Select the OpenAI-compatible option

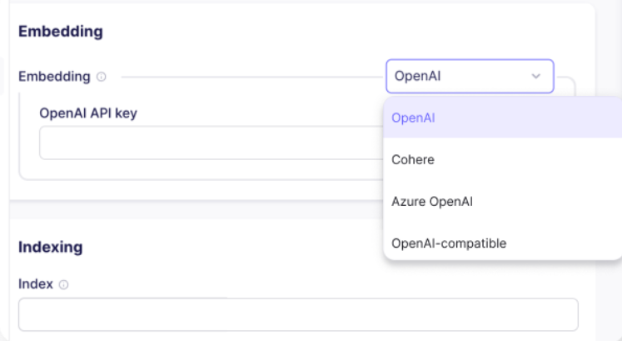[x=503, y=243]
